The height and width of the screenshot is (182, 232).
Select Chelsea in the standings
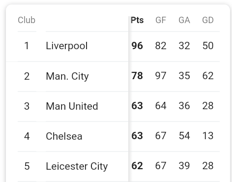64,136
